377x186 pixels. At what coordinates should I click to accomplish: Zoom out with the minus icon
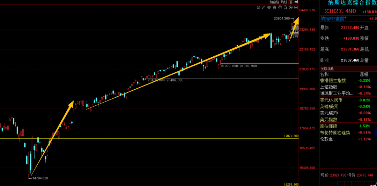click(296, 7)
